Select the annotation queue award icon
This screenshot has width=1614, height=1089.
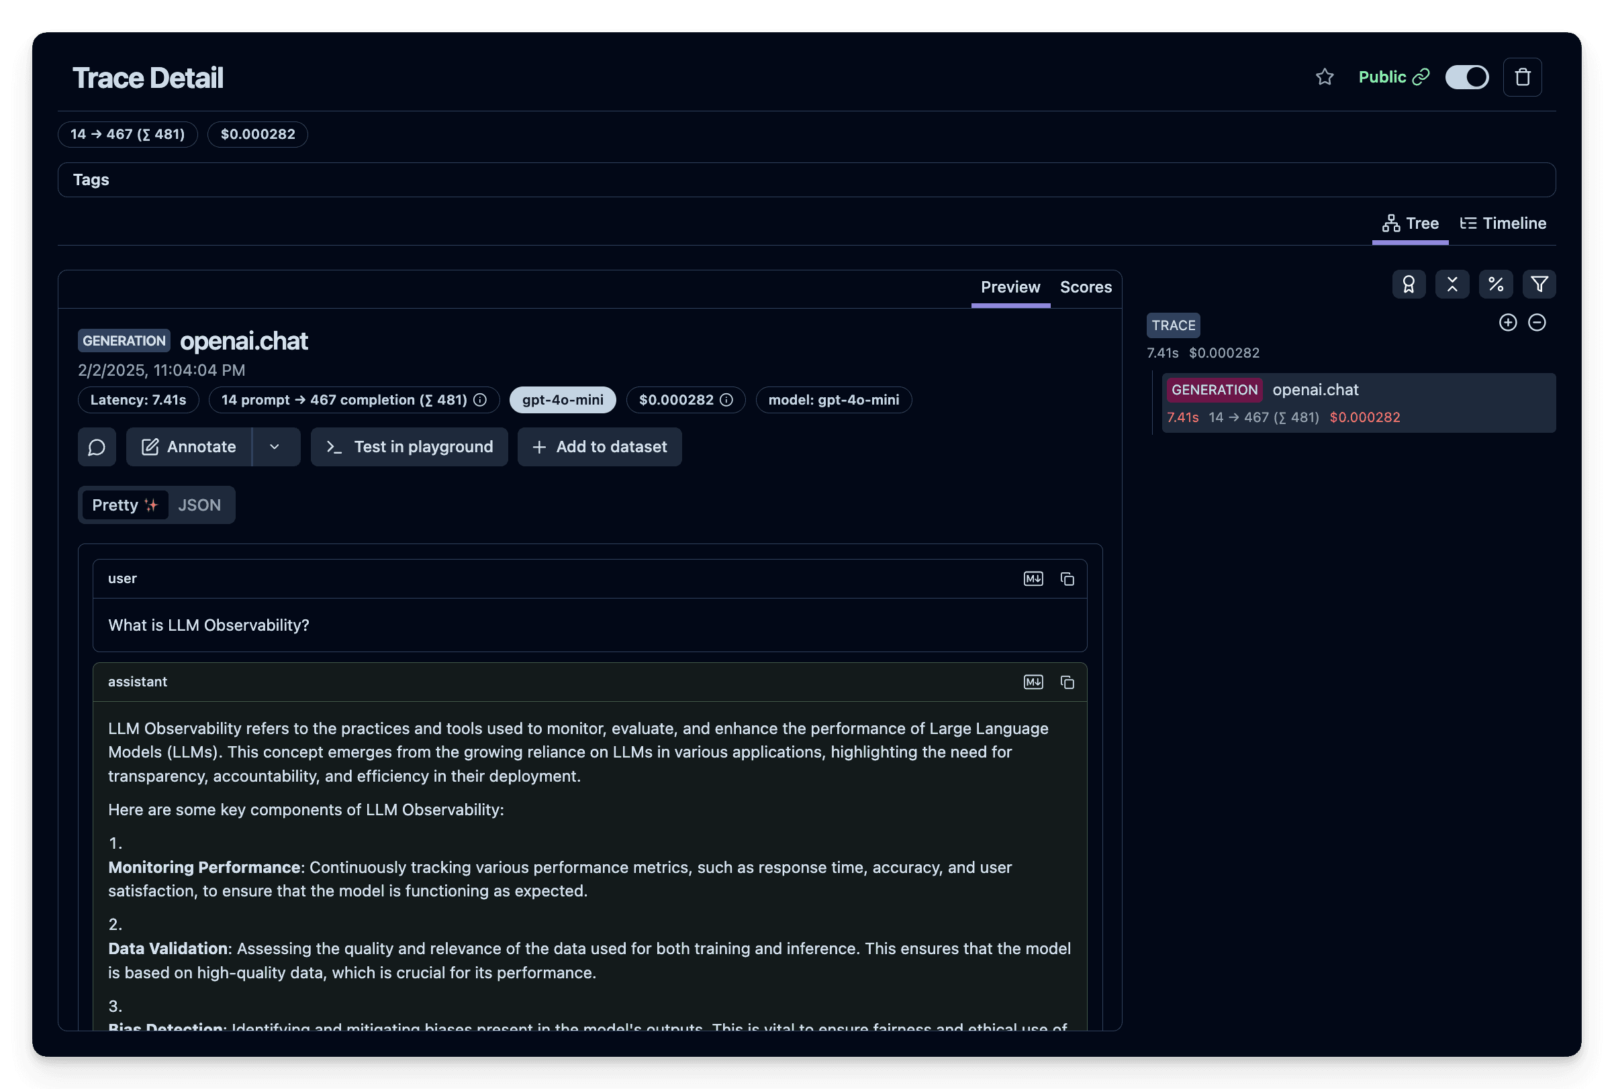click(1409, 284)
